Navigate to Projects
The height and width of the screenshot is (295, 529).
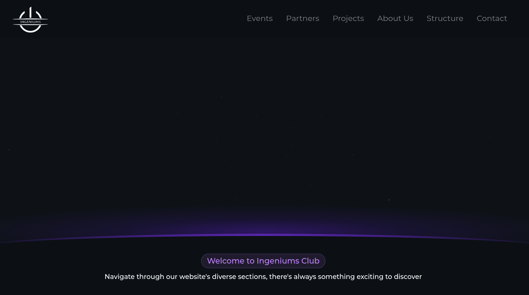click(348, 18)
